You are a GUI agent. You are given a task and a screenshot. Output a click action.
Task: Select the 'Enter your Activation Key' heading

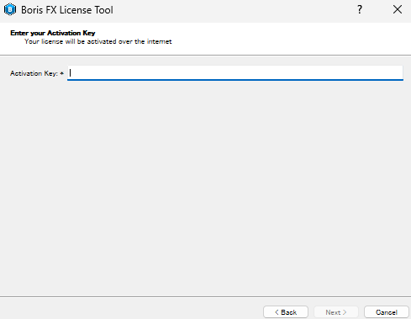click(53, 33)
